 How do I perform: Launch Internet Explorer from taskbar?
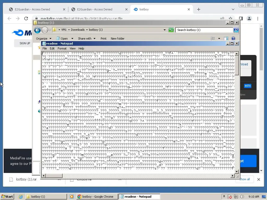tap(21, 197)
